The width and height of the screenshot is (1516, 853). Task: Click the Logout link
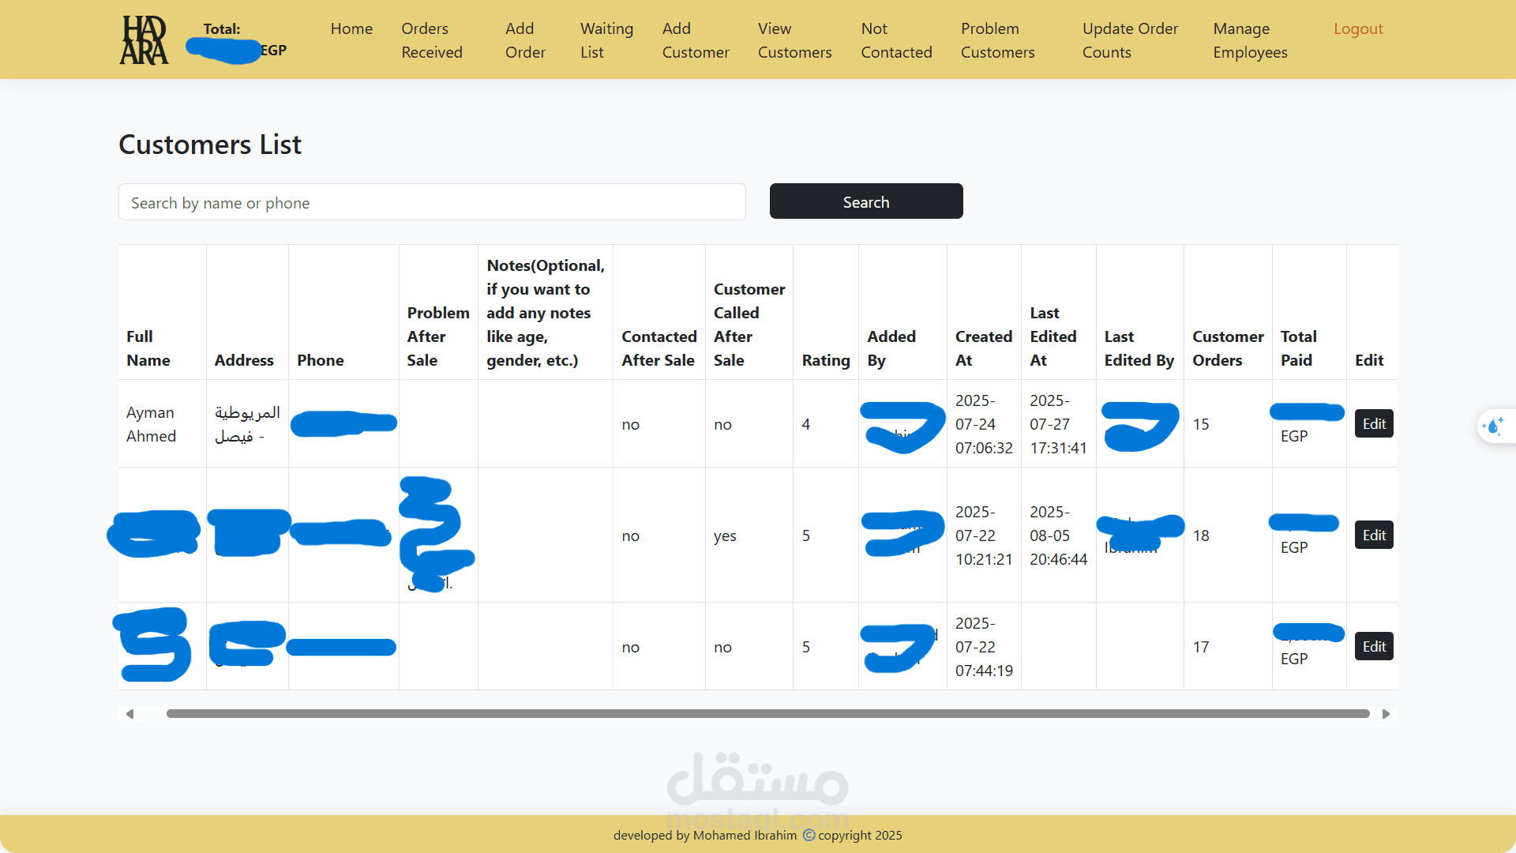tap(1358, 28)
